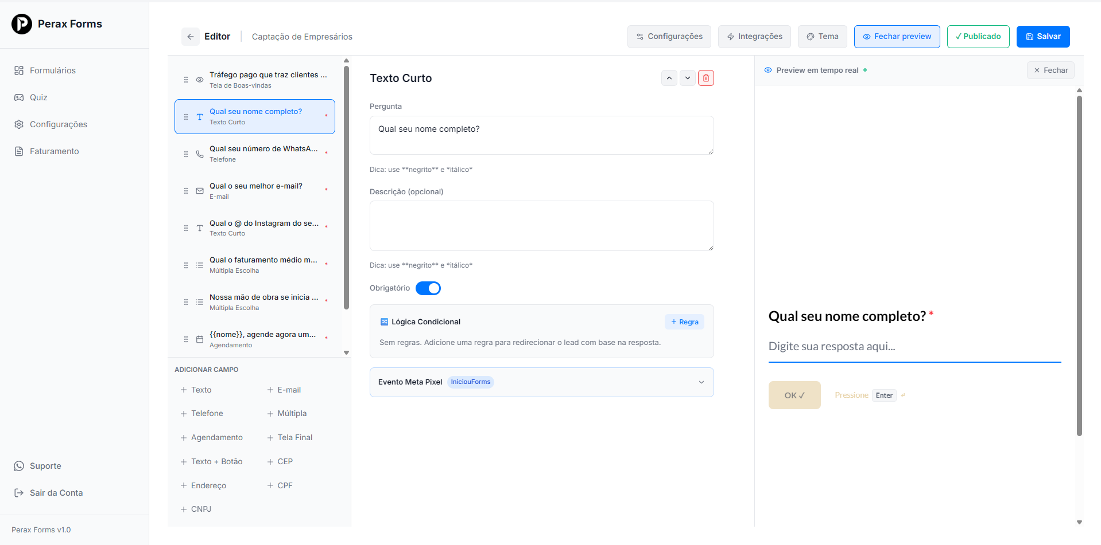
Task: Select 'Nossa mão de obra se inicia' field
Action: pyautogui.click(x=255, y=302)
